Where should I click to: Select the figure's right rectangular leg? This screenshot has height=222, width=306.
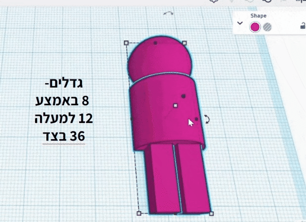[192, 178]
